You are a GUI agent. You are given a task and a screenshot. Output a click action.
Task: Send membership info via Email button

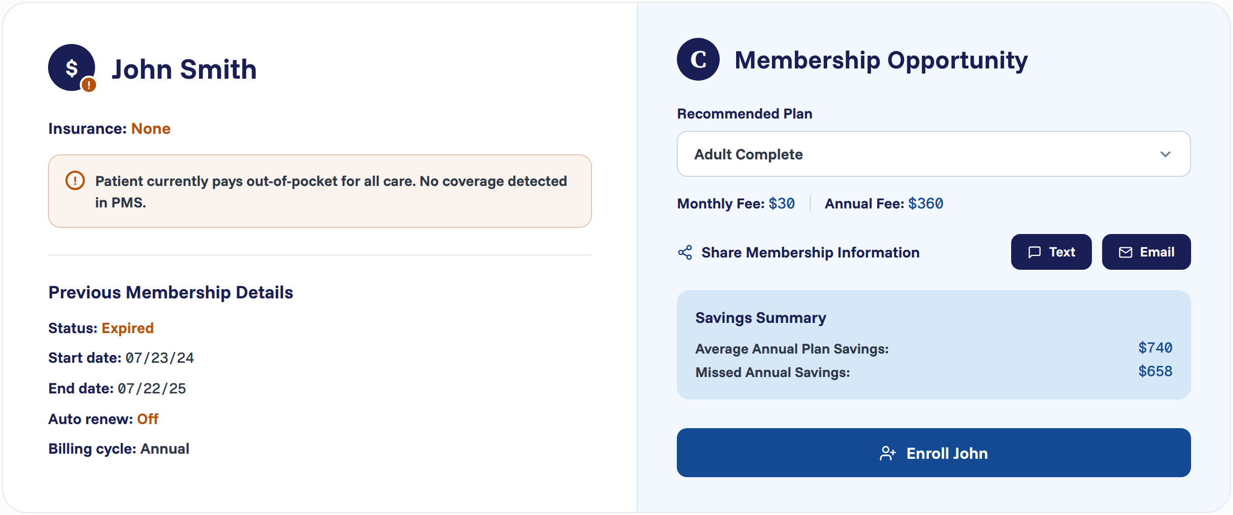point(1147,252)
